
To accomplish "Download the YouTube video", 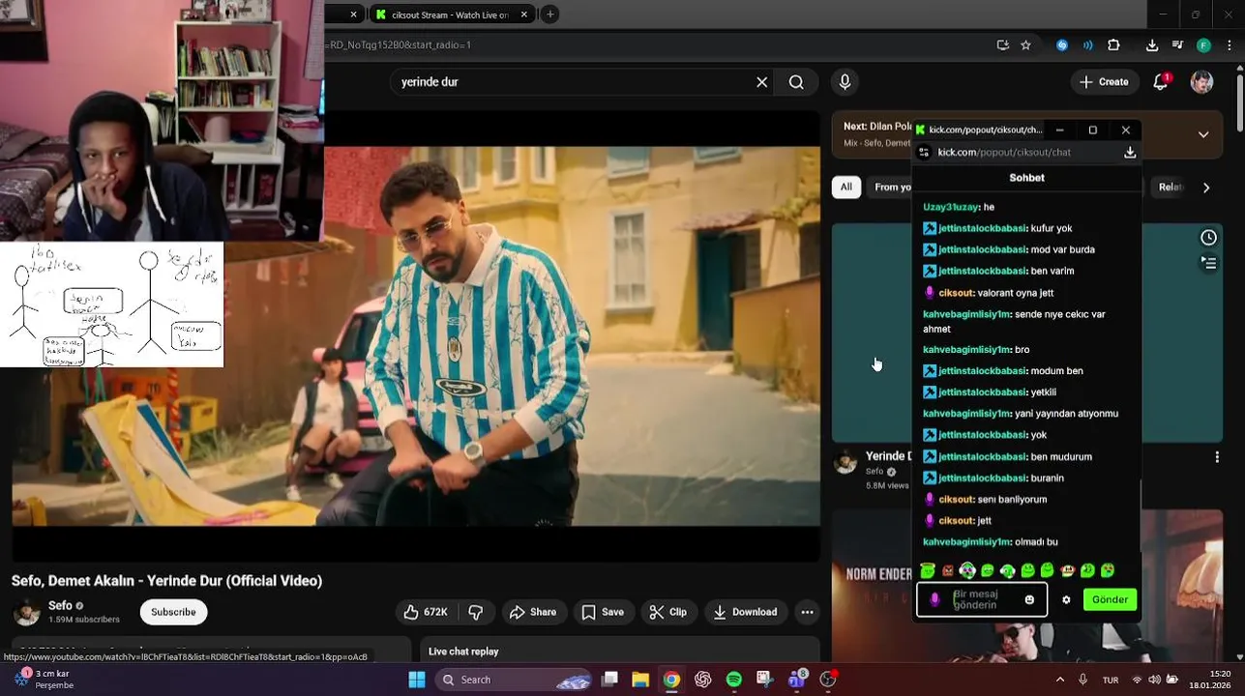I will click(745, 612).
